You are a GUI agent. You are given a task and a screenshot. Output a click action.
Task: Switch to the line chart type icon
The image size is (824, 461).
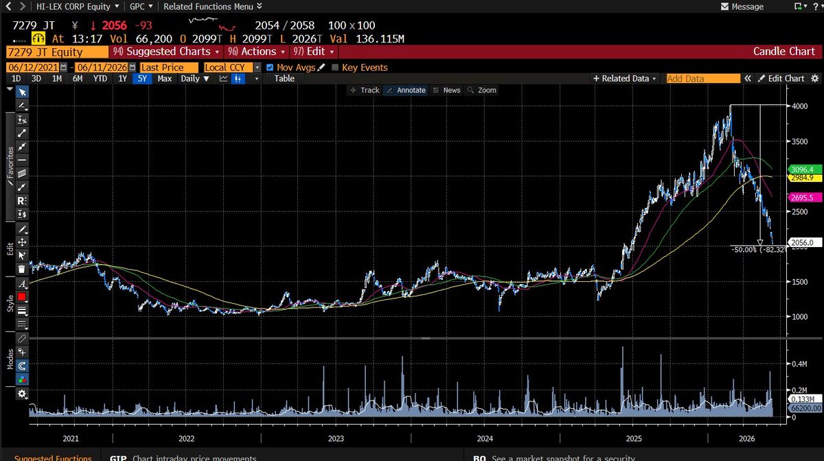(224, 78)
